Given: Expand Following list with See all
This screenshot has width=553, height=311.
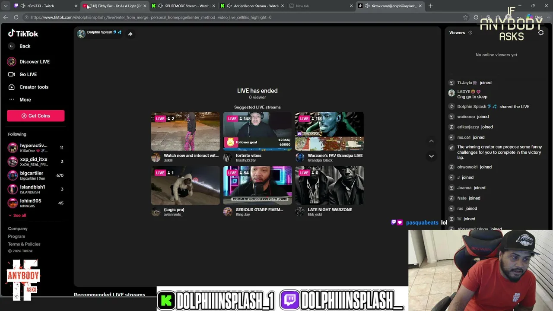Looking at the screenshot, I should (17, 215).
